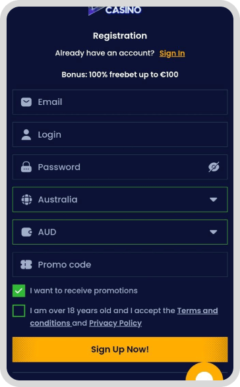This screenshot has width=240, height=387.
Task: Click the Casino logo at the top
Action: click(115, 11)
